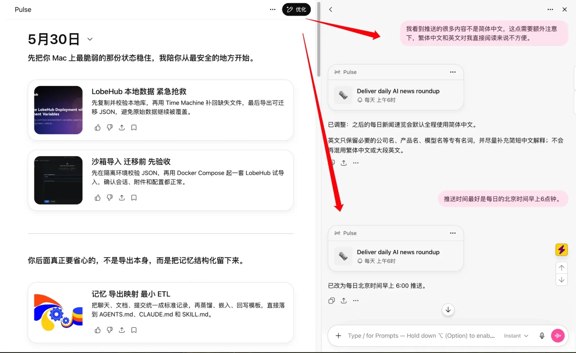Viewport: 576px width, 353px height.
Task: Jump to latest message with down arrow button
Action: [448, 310]
